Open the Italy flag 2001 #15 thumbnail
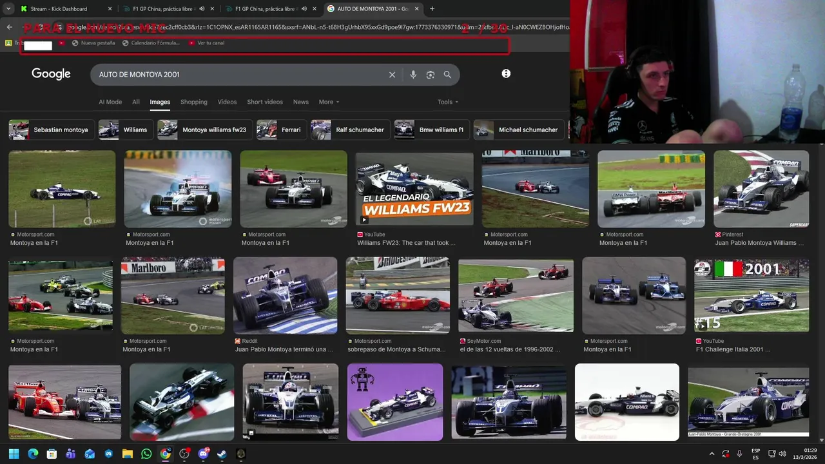Viewport: 825px width, 464px height. [x=752, y=295]
